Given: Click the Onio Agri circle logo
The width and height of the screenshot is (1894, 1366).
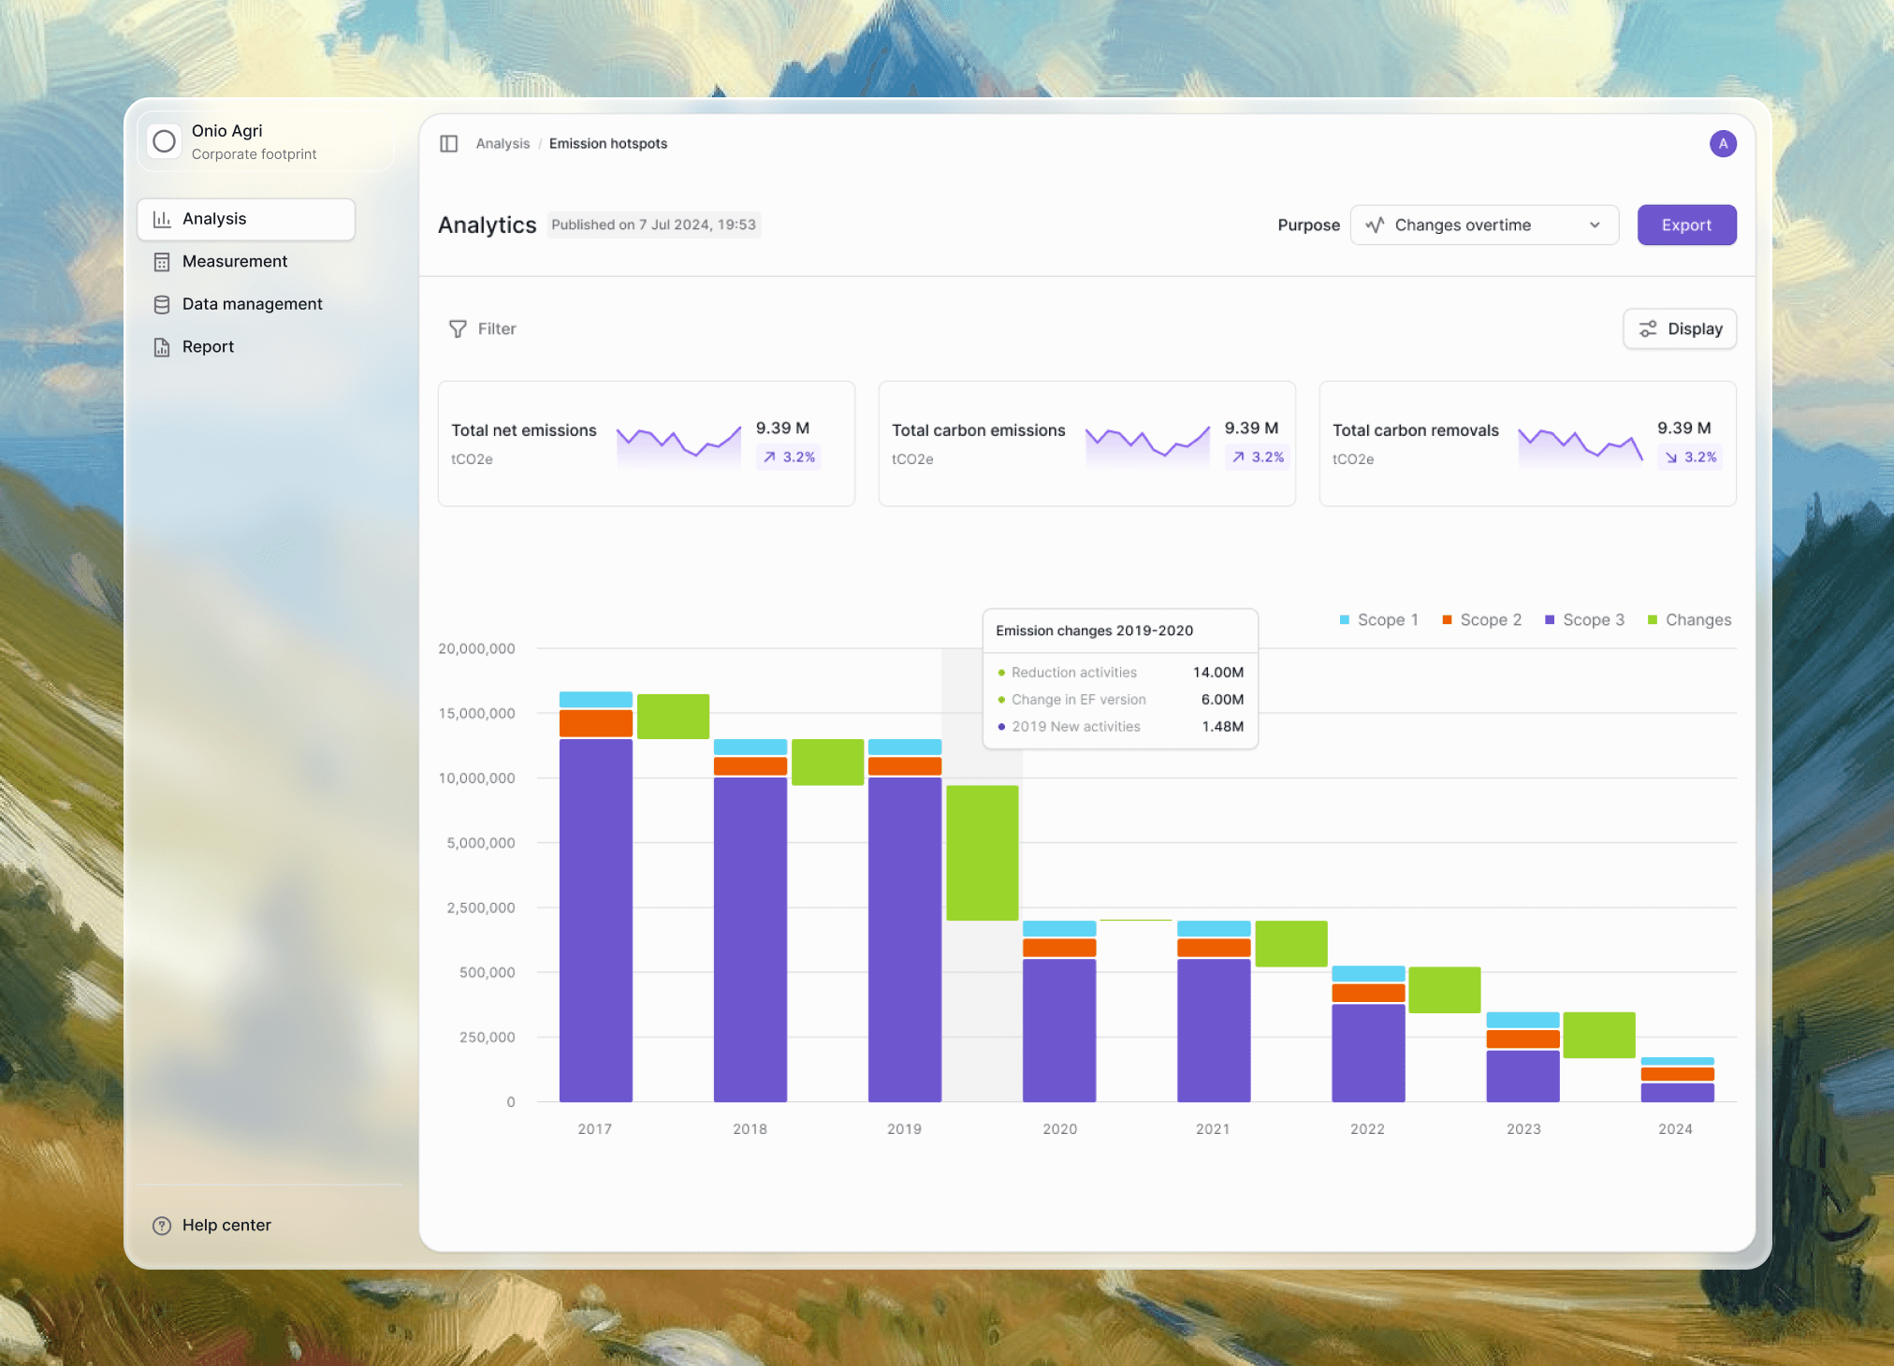Looking at the screenshot, I should [165, 142].
